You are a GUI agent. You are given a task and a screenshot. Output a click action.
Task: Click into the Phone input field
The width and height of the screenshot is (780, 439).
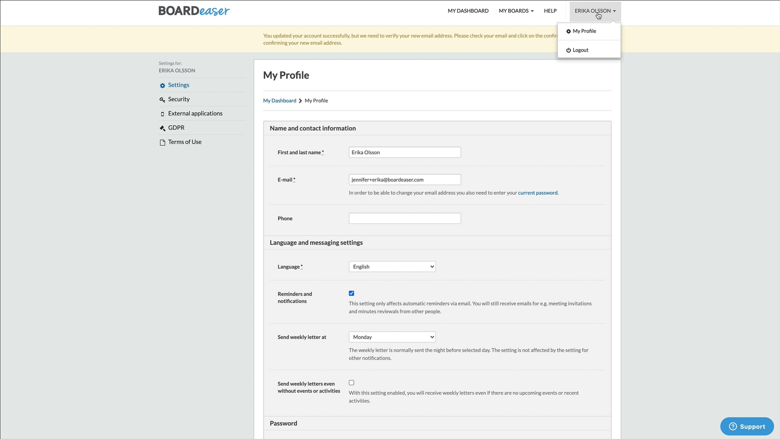point(405,219)
